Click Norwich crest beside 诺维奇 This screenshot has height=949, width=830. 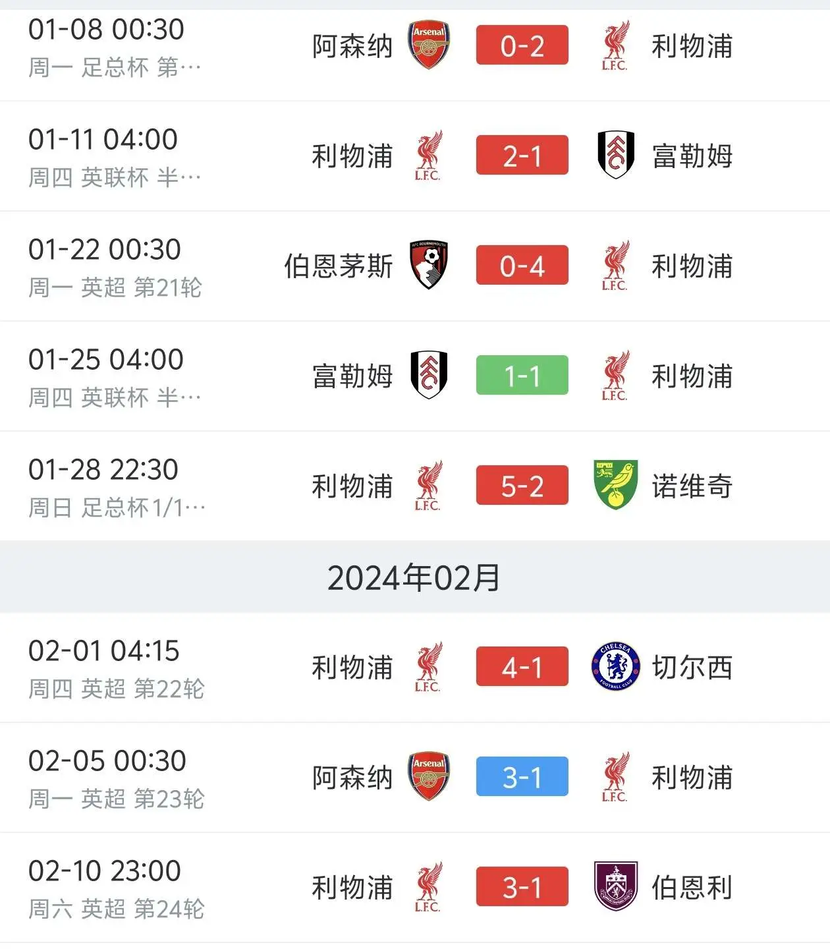(x=616, y=485)
